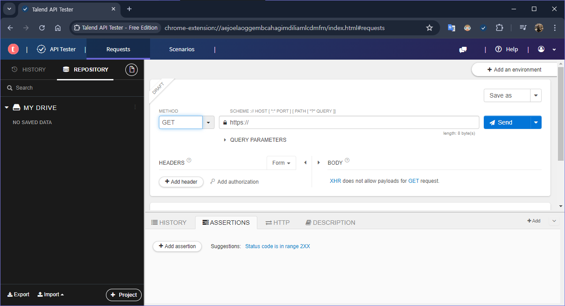The height and width of the screenshot is (306, 565).
Task: Click the METHOD field showing GET
Action: click(x=181, y=122)
